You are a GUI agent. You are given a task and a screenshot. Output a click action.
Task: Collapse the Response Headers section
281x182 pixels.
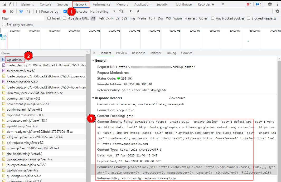(x=93, y=98)
